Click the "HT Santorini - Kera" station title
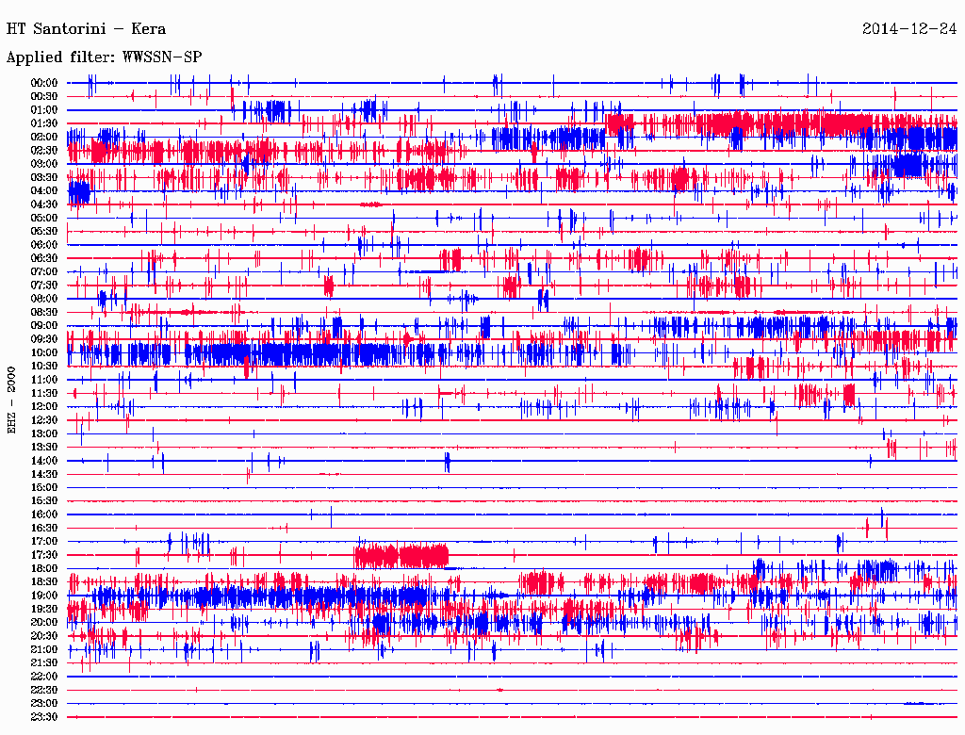Image resolution: width=965 pixels, height=735 pixels. (x=86, y=28)
